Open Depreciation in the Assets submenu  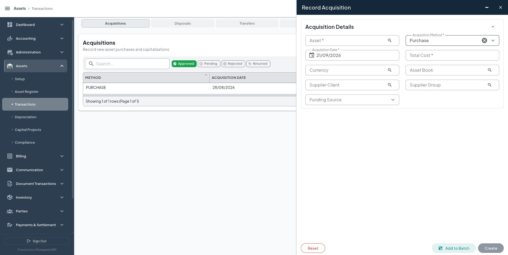(26, 117)
